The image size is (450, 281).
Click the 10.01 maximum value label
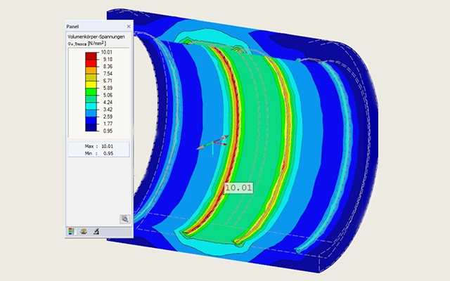coord(238,188)
